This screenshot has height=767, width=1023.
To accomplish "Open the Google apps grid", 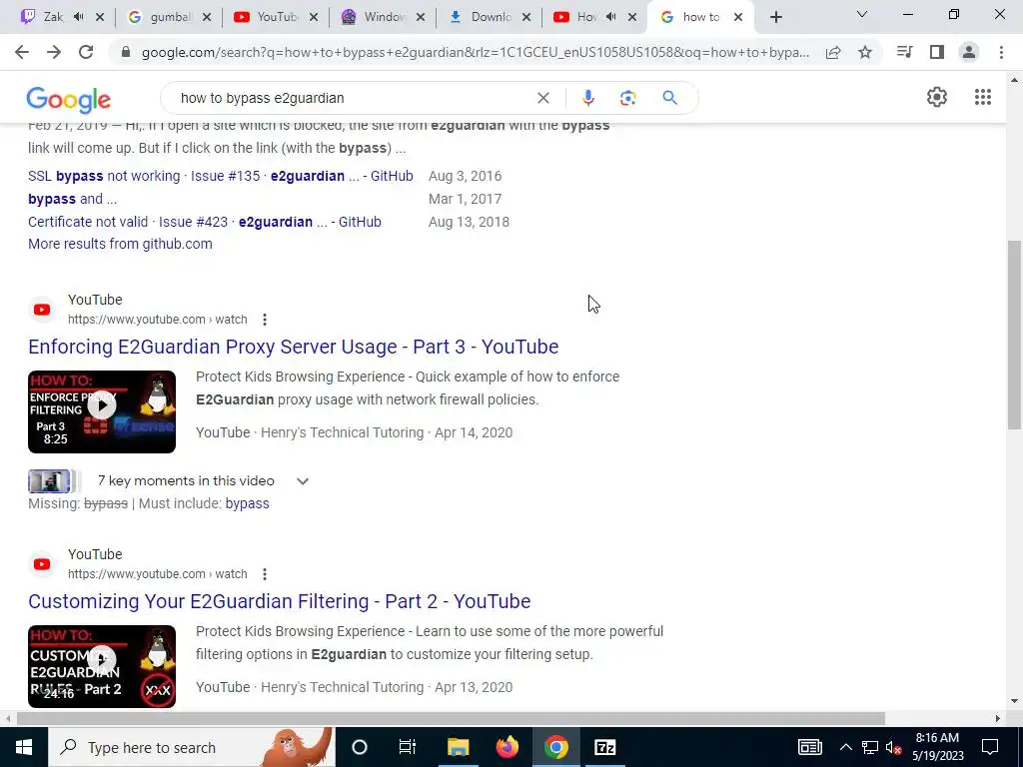I will pyautogui.click(x=983, y=97).
